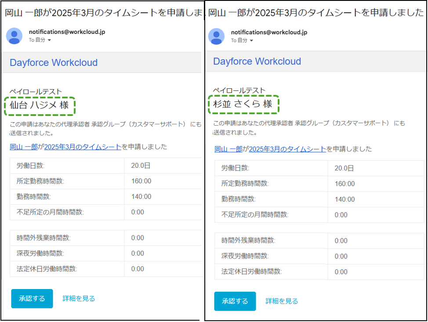Image resolution: width=428 pixels, height=322 pixels.
Task: Click 時間外残業時間数 row in 杉並 さくら email
Action: (x=308, y=241)
